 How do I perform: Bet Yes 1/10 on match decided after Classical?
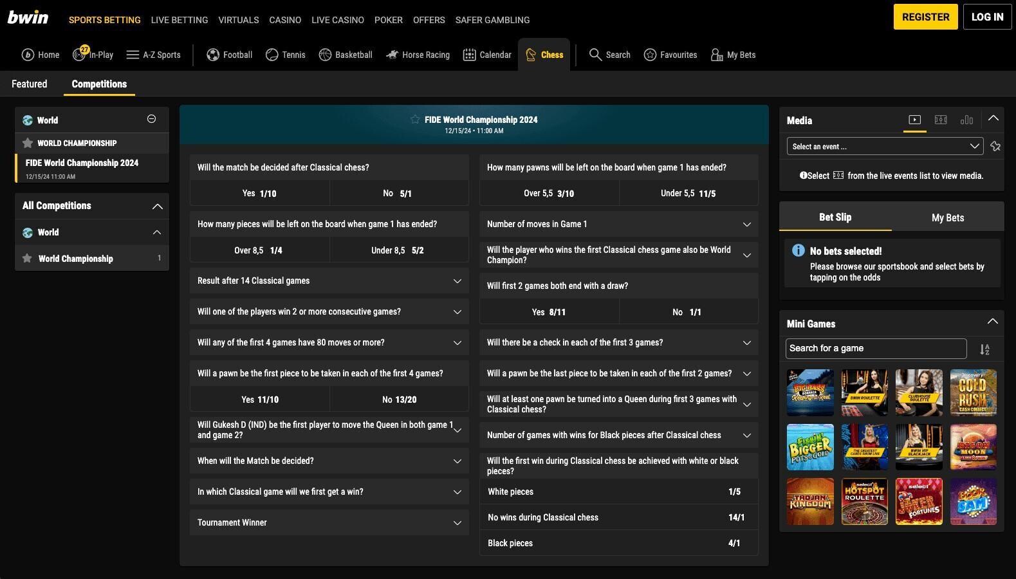tap(259, 193)
